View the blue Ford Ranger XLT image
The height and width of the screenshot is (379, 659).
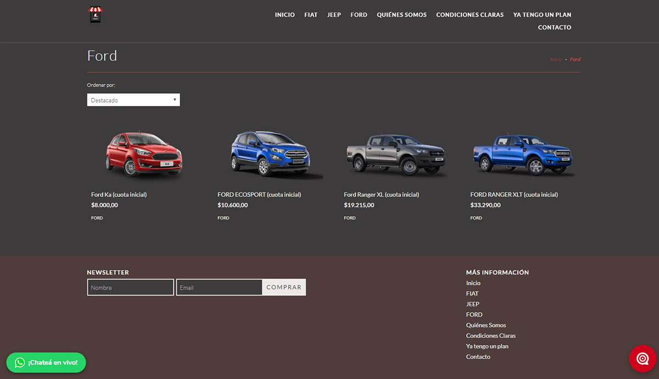coord(522,154)
